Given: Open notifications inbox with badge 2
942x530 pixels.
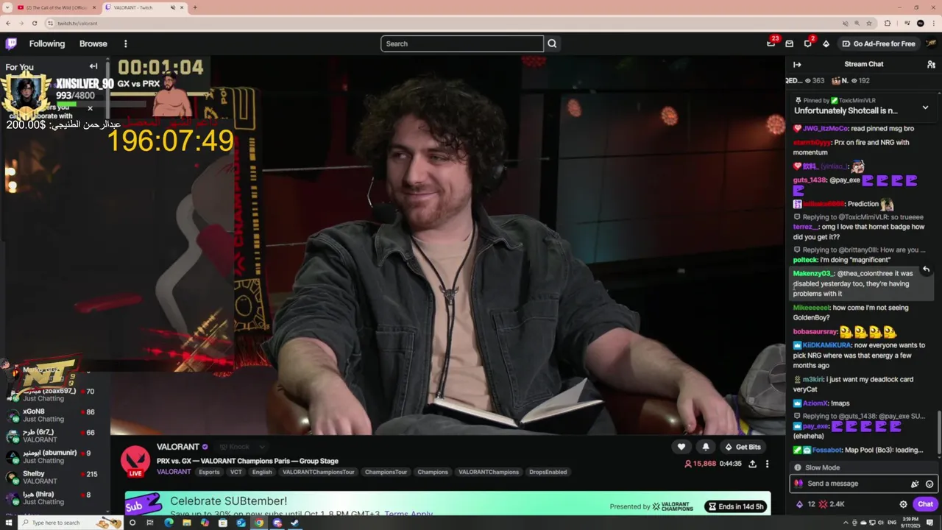Looking at the screenshot, I should click(807, 43).
